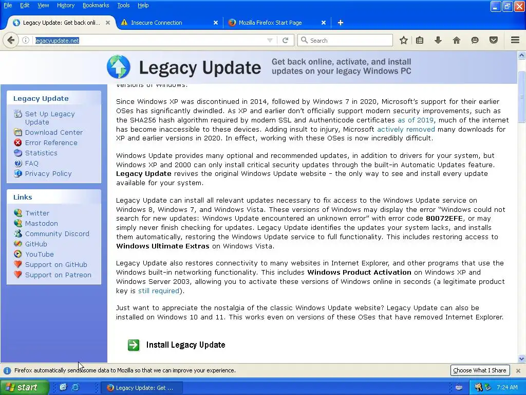Open the GitHub link in sidebar
Image resolution: width=526 pixels, height=395 pixels.
(36, 244)
